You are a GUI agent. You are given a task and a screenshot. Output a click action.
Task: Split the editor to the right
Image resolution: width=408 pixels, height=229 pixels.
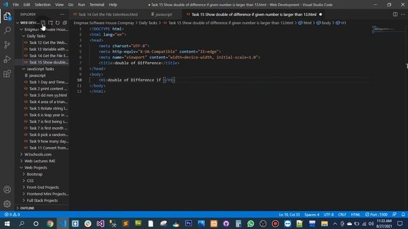[395, 15]
